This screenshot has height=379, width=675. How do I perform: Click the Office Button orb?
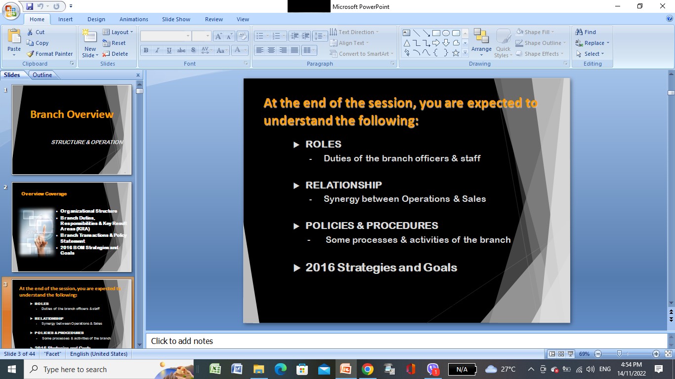pos(11,10)
